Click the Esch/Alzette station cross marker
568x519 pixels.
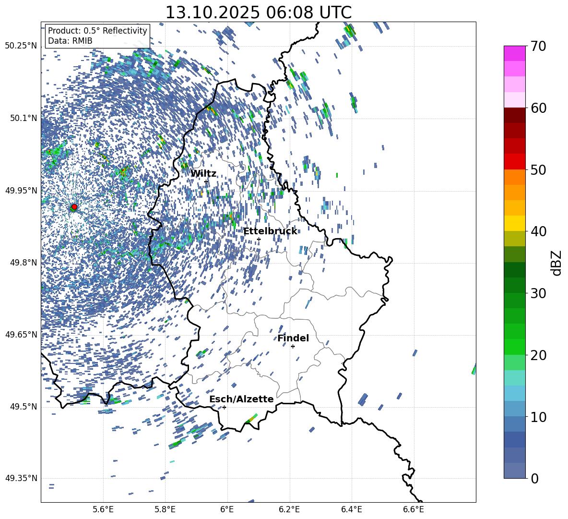click(x=224, y=407)
